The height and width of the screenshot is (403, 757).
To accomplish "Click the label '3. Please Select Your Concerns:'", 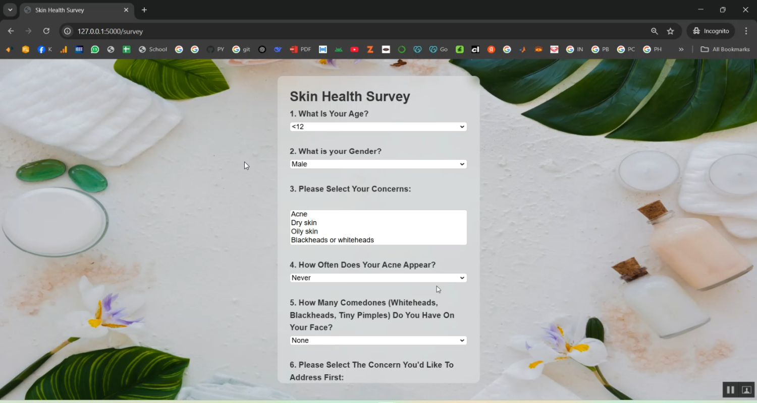I will point(350,189).
